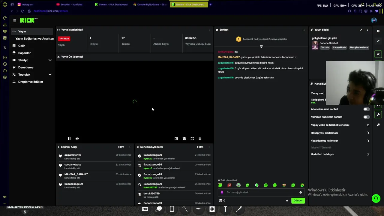Open the profile avatar at top right

coord(374,20)
